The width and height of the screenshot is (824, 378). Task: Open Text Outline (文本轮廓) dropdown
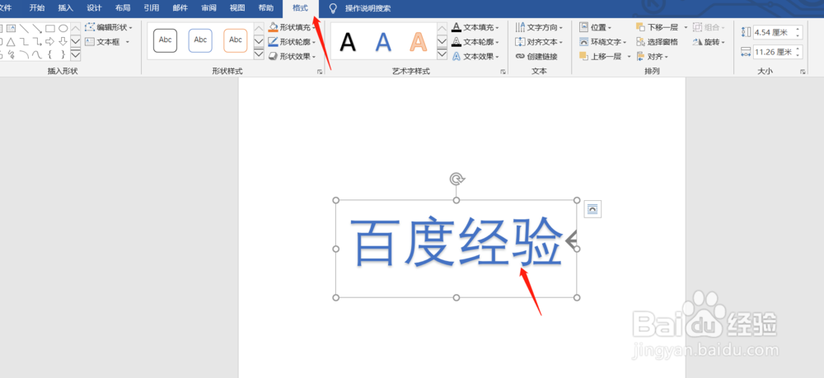(475, 42)
